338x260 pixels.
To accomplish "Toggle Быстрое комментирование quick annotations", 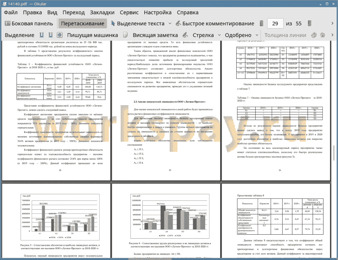I will pyautogui.click(x=215, y=24).
